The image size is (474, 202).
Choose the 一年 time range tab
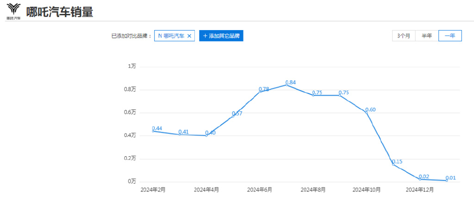point(450,36)
